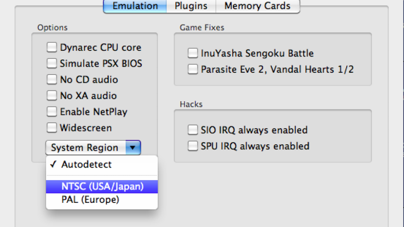This screenshot has height=227, width=404.
Task: Tick the No XA audio checkbox
Action: [x=52, y=95]
